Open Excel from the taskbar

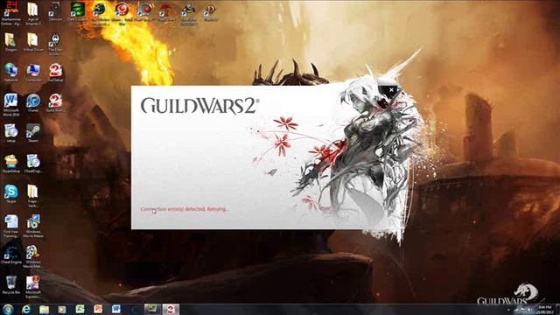[x=80, y=309]
